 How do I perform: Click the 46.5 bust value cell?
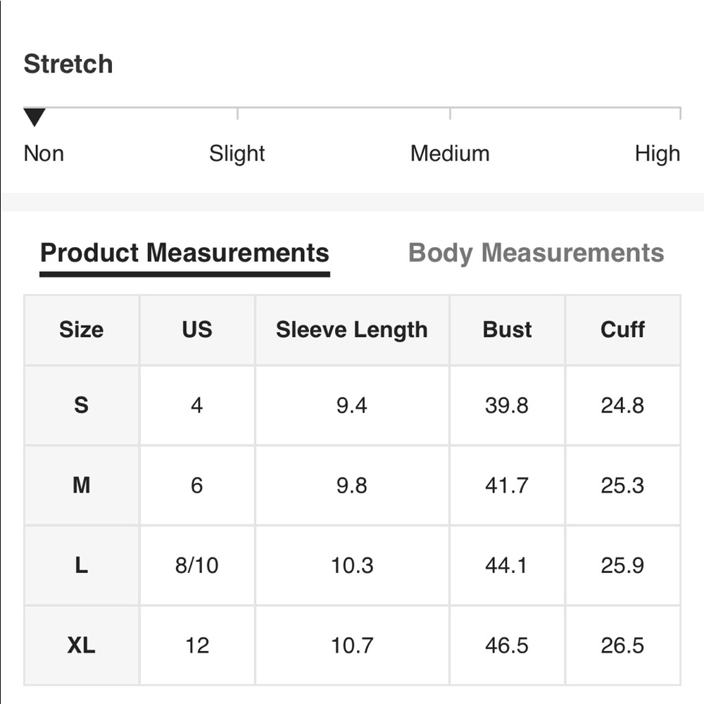coord(508,646)
